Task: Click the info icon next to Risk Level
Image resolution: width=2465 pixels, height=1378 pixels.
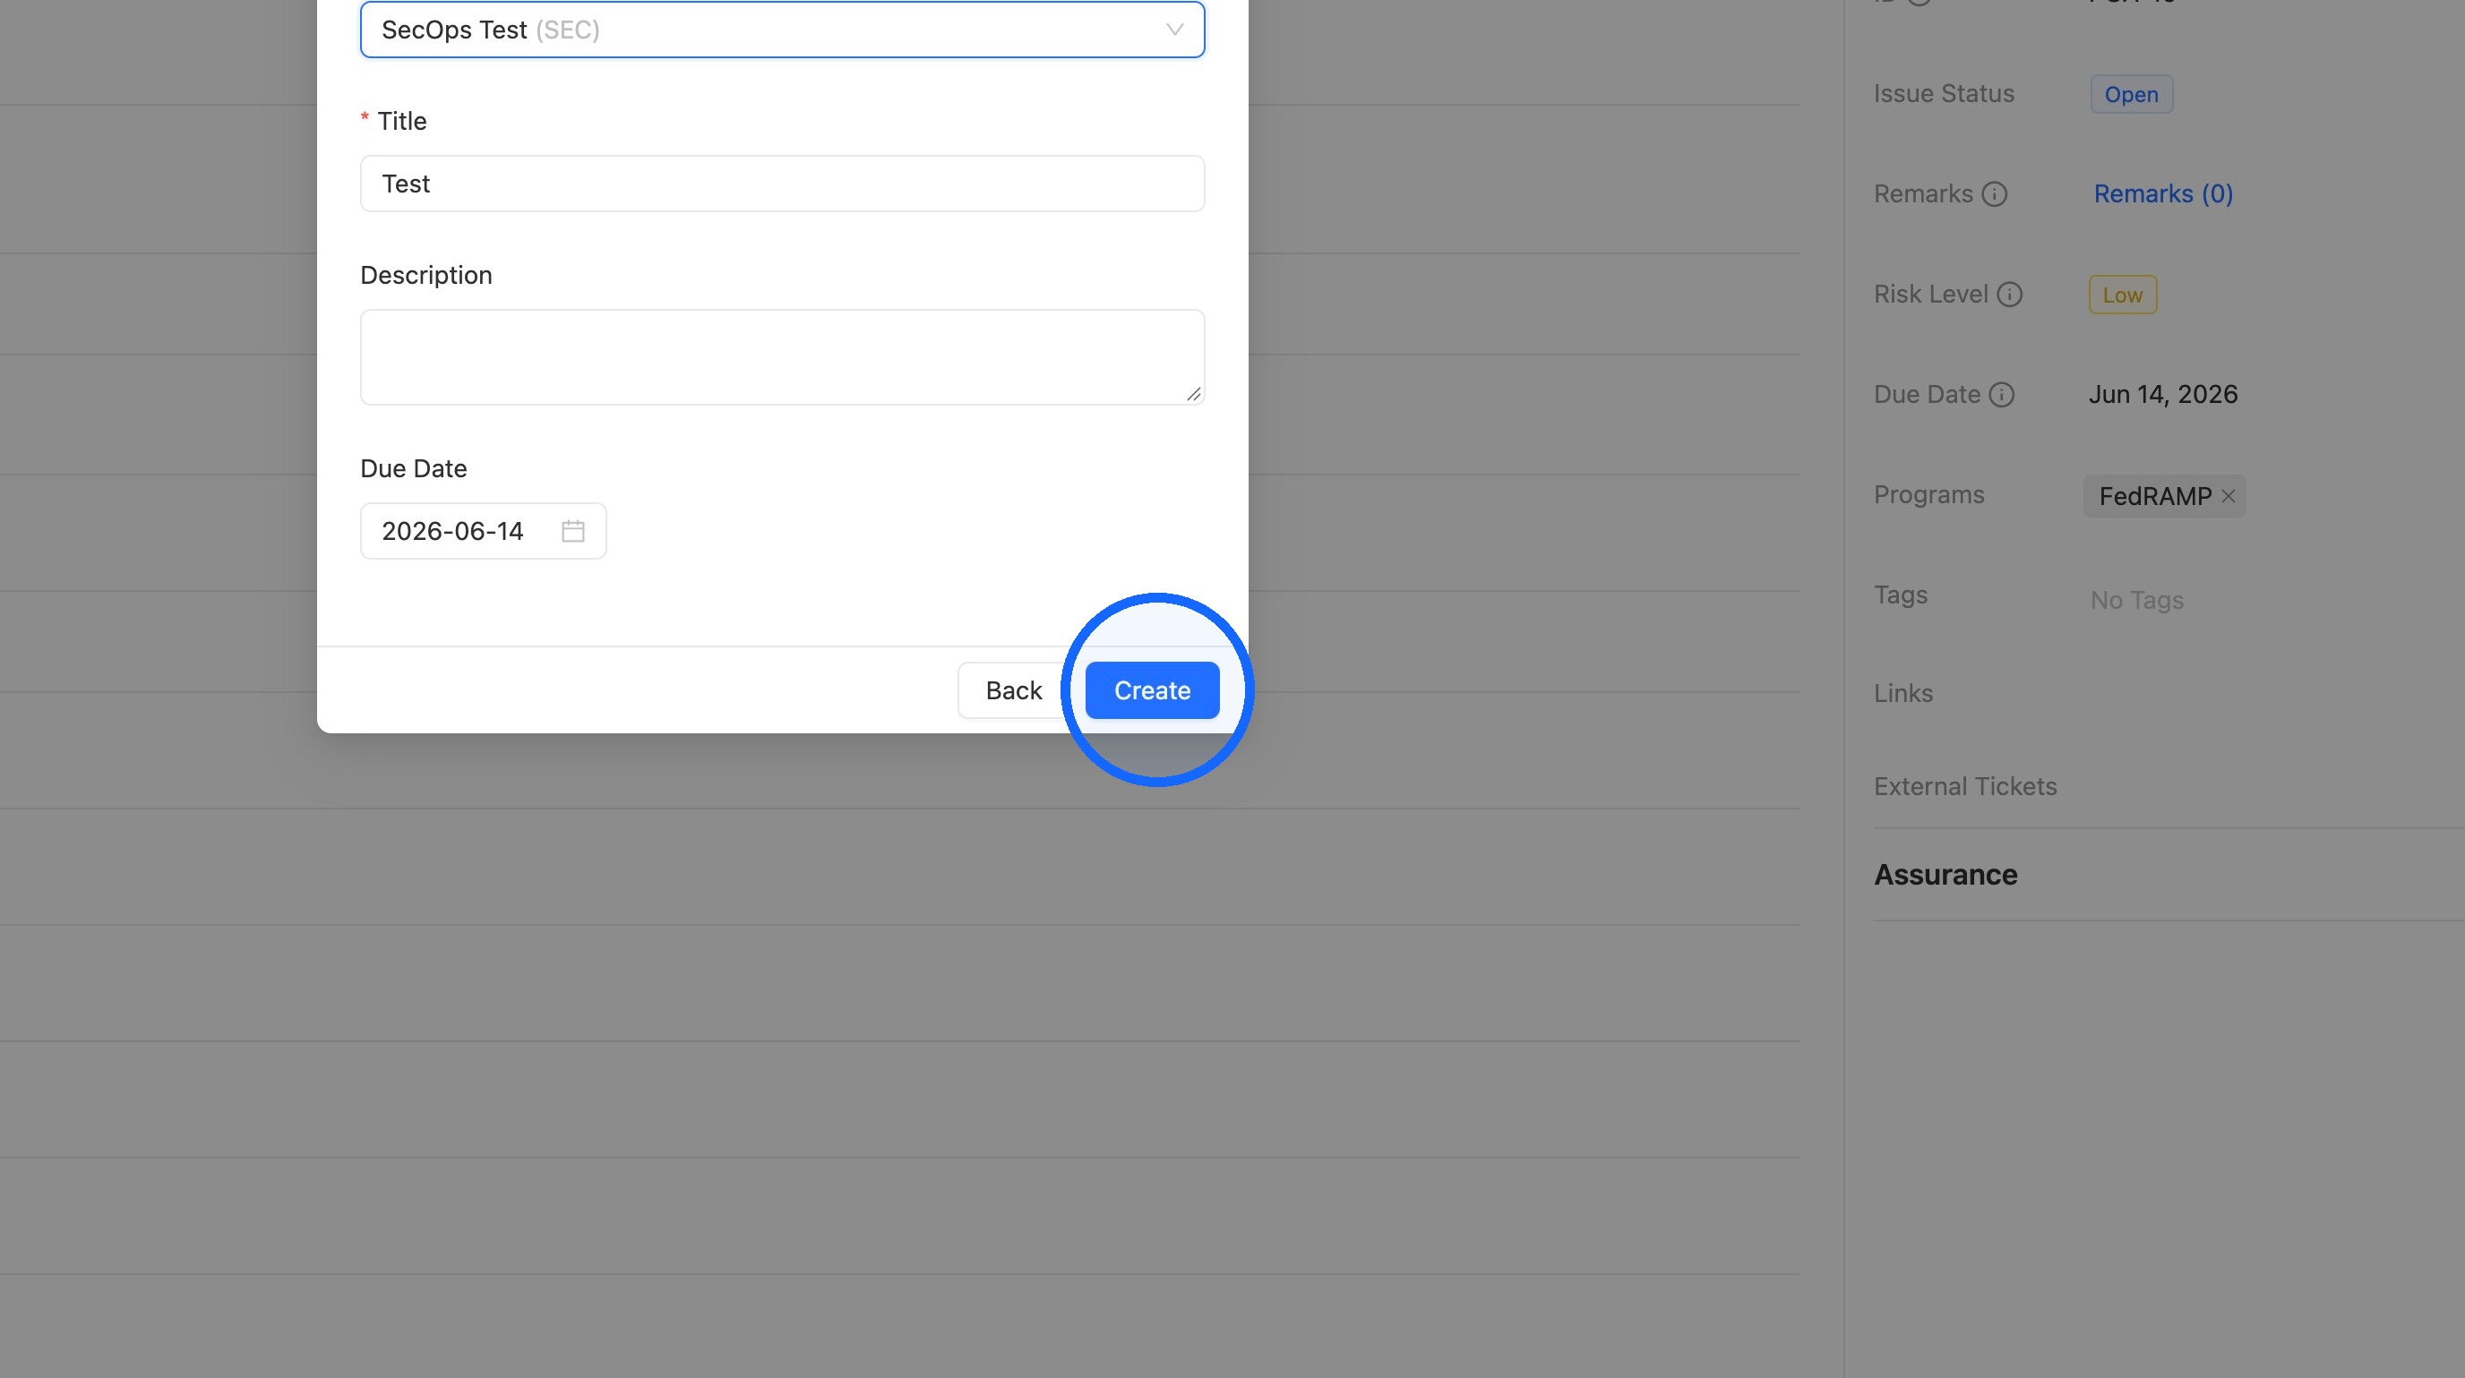Action: pyautogui.click(x=2009, y=295)
